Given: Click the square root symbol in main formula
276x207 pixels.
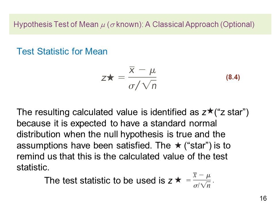Looking at the screenshot, I should pyautogui.click(x=147, y=85).
